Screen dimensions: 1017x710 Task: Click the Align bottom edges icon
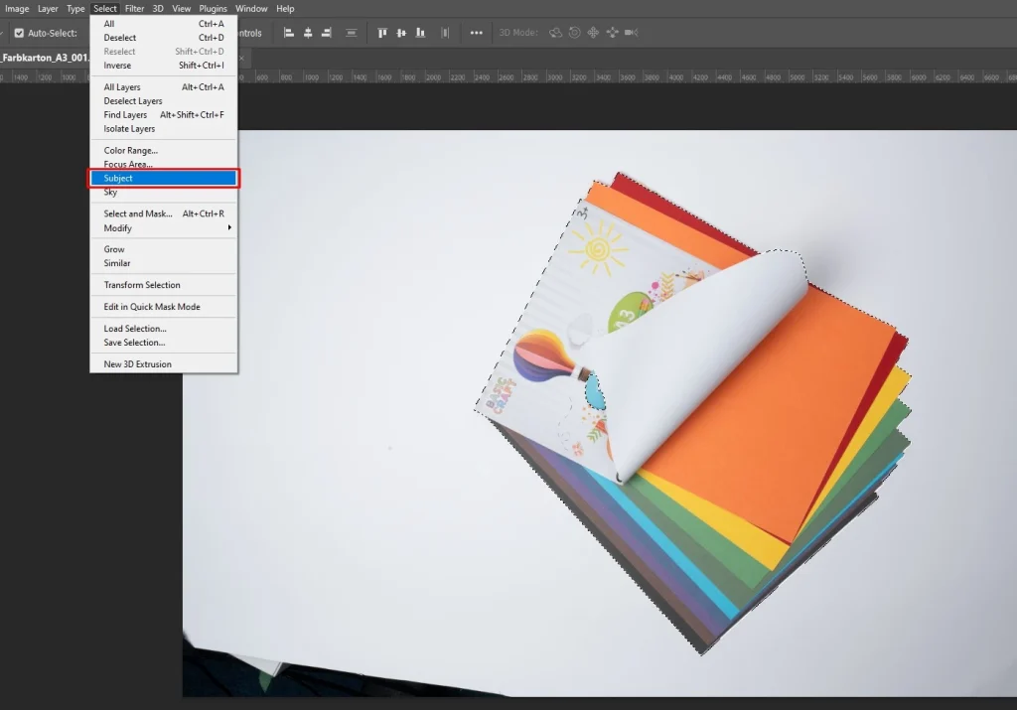tap(420, 33)
